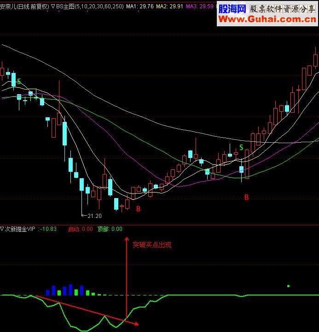Click the -10.83 value beside 次新掘金VIP
Image resolution: width=319 pixels, height=332 pixels.
(x=48, y=229)
